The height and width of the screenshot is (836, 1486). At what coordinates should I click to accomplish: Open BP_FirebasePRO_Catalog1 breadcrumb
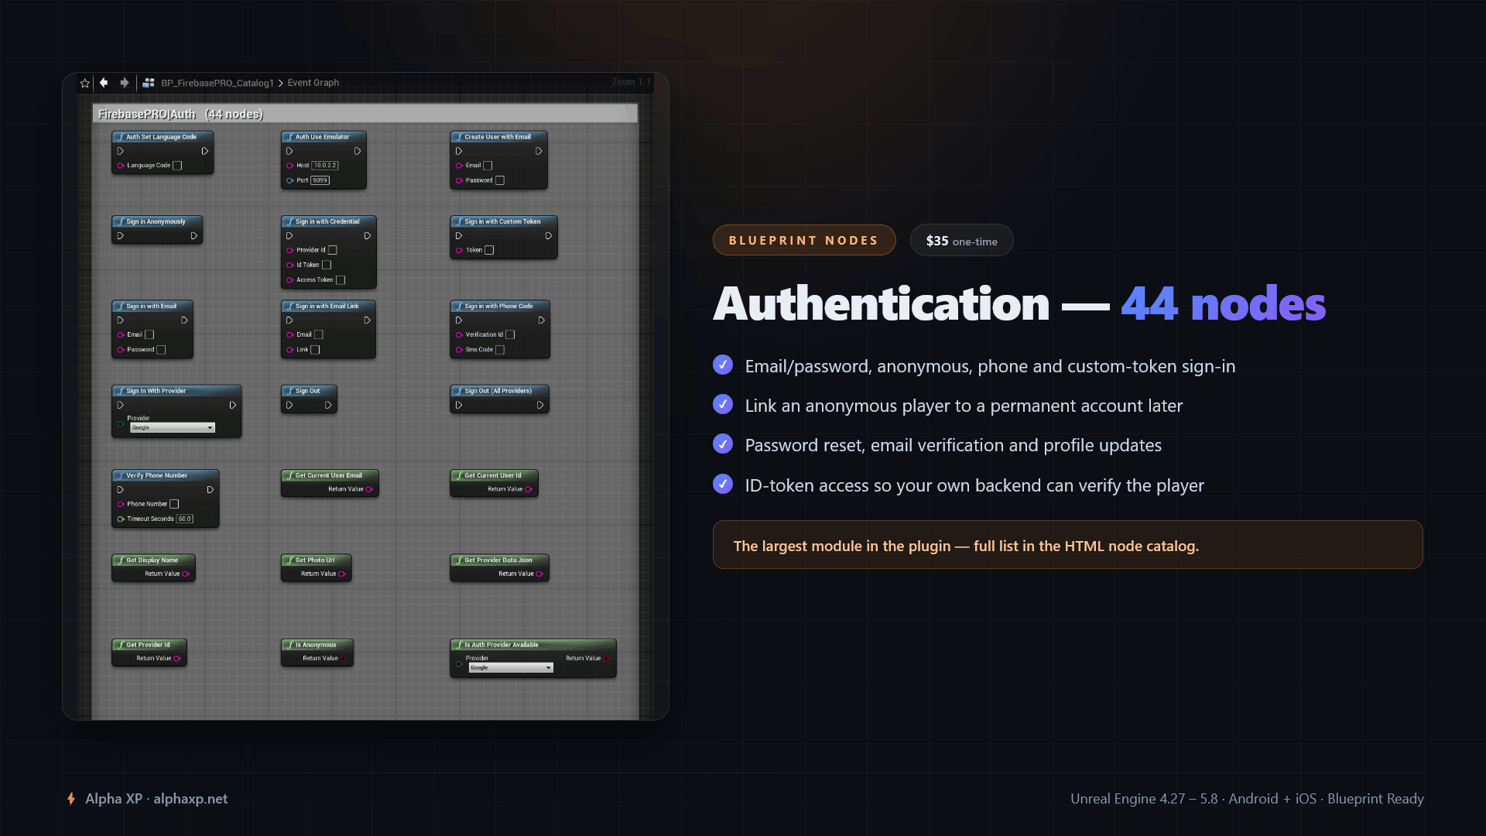217,83
